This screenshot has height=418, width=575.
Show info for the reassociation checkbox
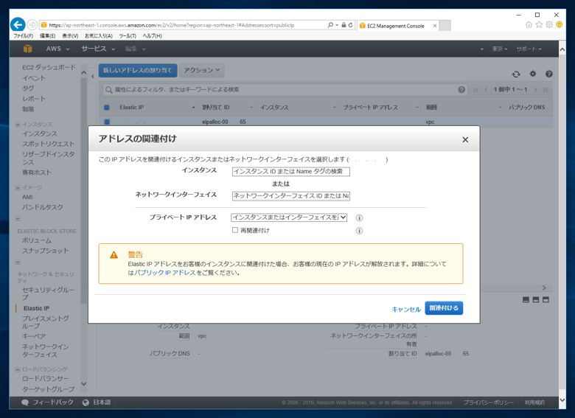[x=359, y=231]
